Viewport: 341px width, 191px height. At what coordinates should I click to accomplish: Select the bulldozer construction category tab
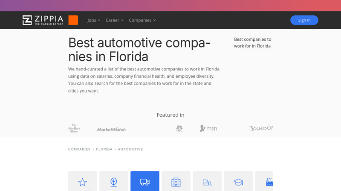(x=207, y=181)
